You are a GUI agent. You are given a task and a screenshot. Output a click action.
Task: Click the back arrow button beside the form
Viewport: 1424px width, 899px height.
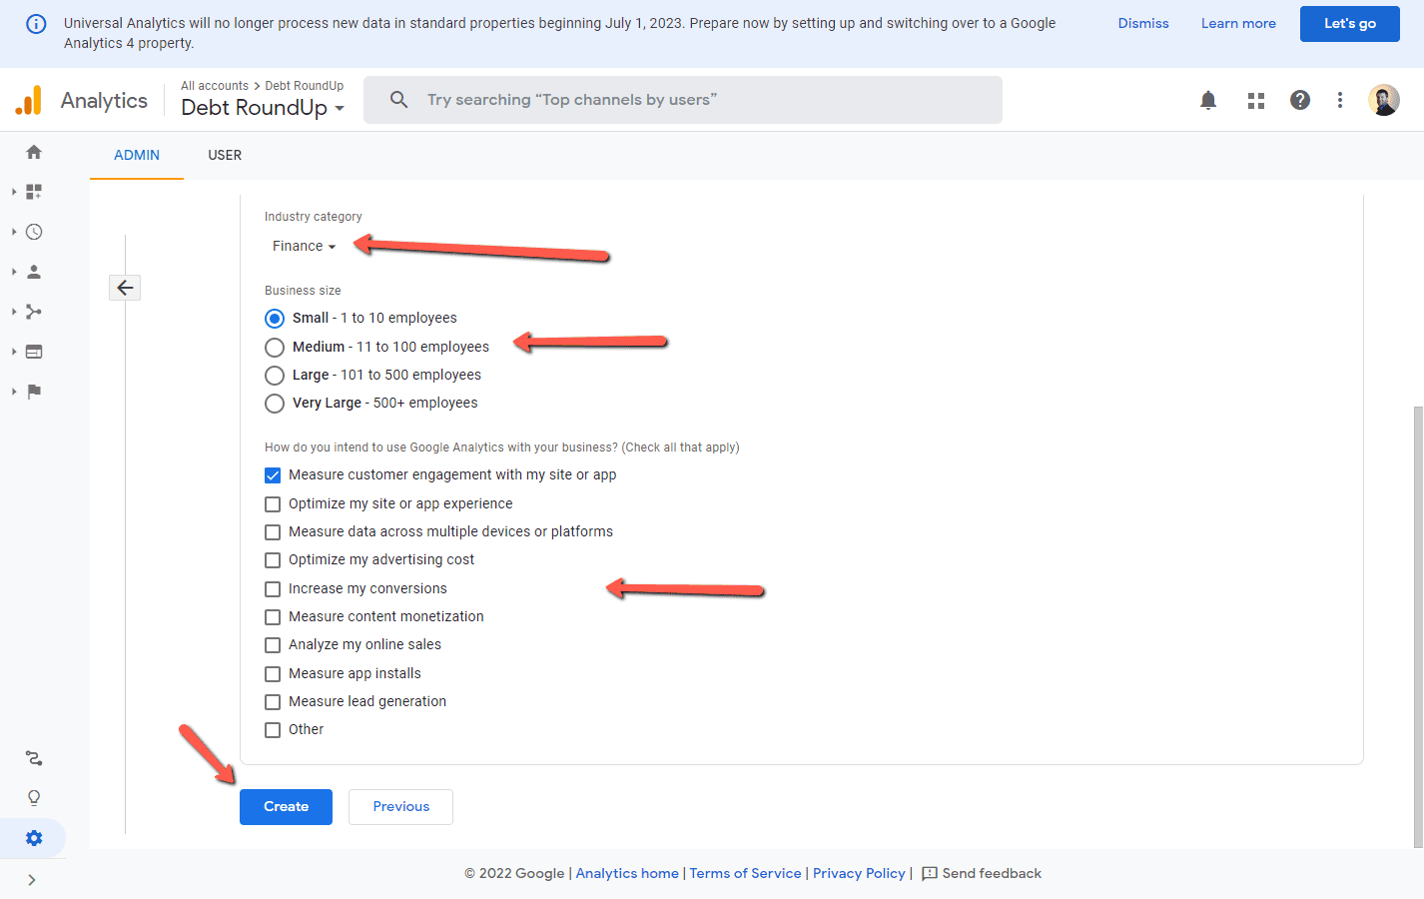[x=125, y=288]
